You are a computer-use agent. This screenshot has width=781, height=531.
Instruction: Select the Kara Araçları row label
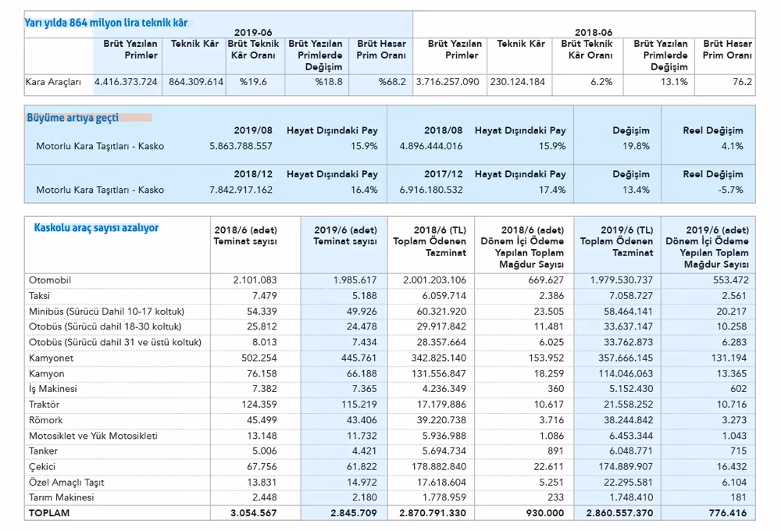53,82
